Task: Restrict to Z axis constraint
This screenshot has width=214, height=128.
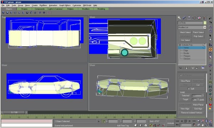Action: 210,78
